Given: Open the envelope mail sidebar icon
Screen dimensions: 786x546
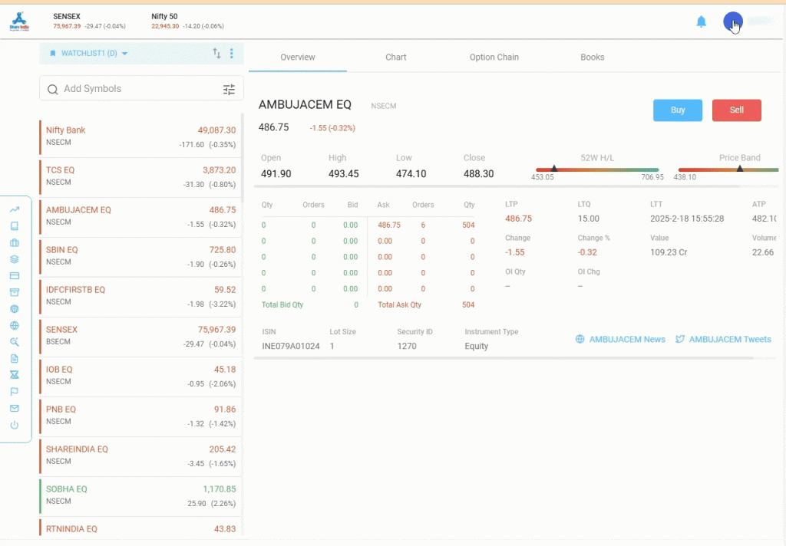Looking at the screenshot, I should [x=15, y=408].
